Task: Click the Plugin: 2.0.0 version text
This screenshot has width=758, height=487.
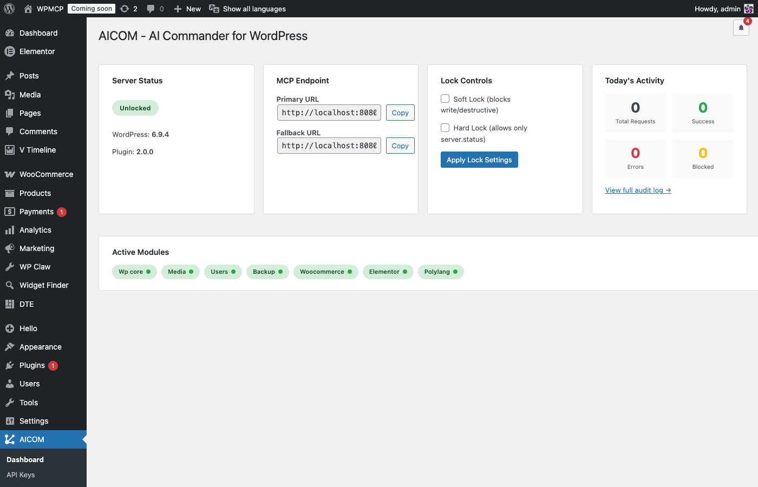Action: click(133, 152)
